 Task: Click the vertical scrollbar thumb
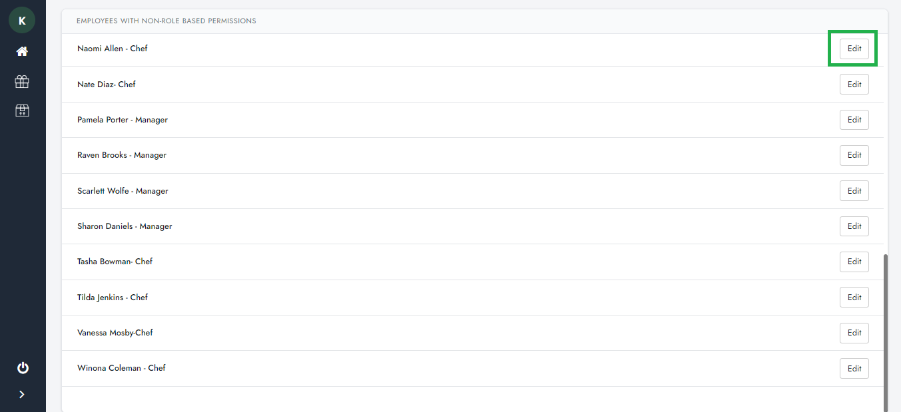coord(885,333)
